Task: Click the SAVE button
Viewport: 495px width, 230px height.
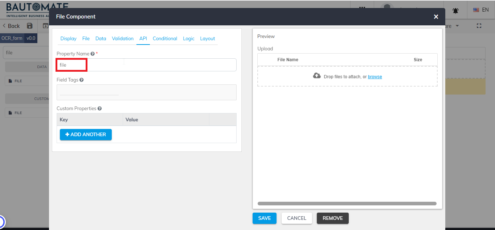Action: click(265, 218)
